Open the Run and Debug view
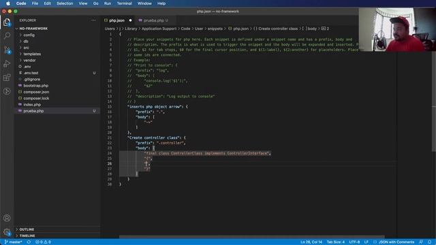The image size is (436, 245). 7,63
